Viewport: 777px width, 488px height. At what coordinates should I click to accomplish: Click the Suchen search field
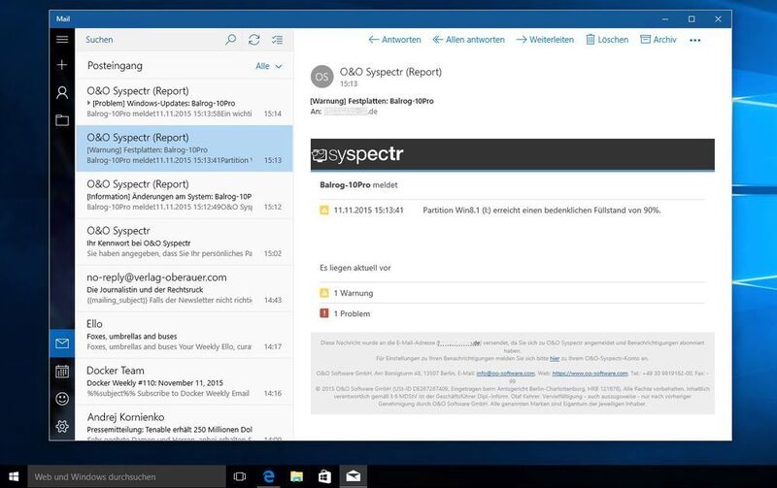coord(152,40)
